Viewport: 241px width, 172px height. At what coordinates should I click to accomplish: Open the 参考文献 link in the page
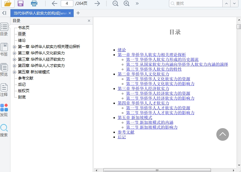(126, 132)
